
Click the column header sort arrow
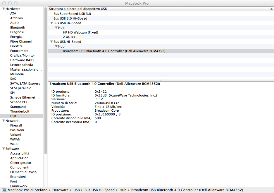pos(271,9)
